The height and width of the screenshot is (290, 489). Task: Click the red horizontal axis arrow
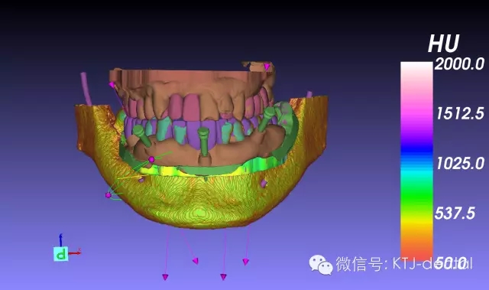pos(75,253)
